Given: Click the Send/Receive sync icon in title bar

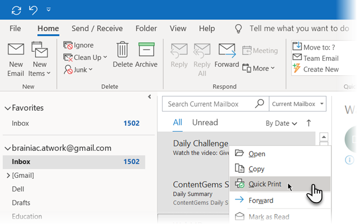Looking at the screenshot, I should [17, 10].
